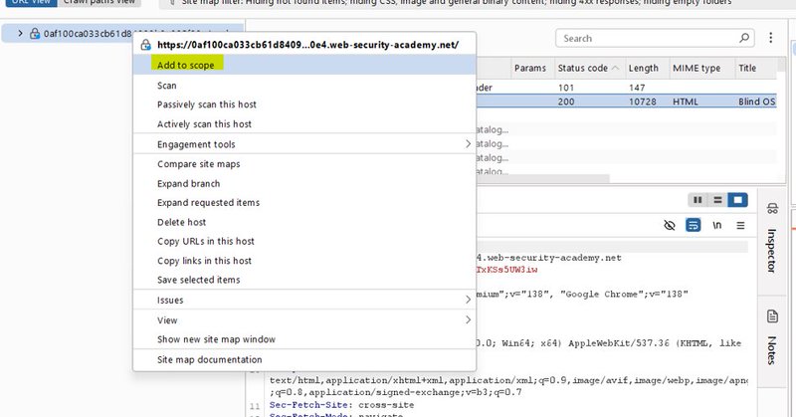Sort by the Title column
This screenshot has height=417, width=796.
point(755,68)
